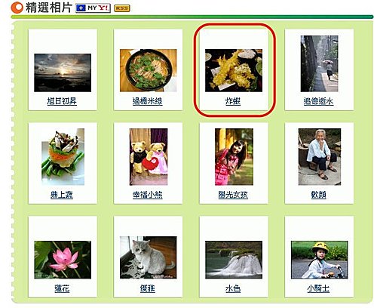Click the 過橋米線 caption link

148,101
